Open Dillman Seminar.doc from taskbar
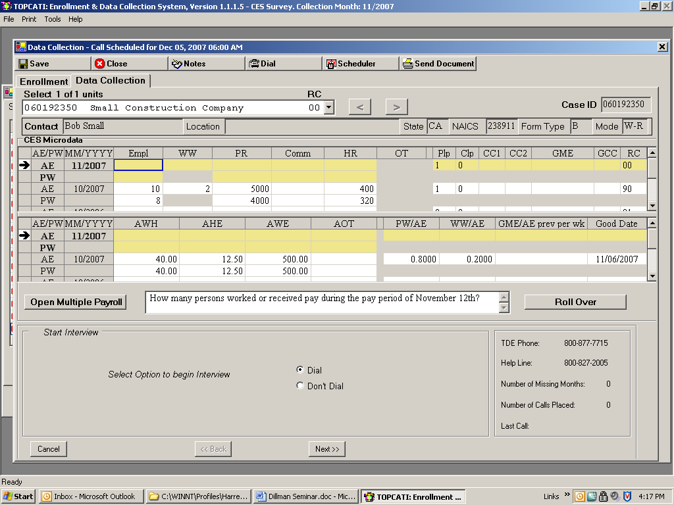Viewport: 674px width, 505px height. 305,496
